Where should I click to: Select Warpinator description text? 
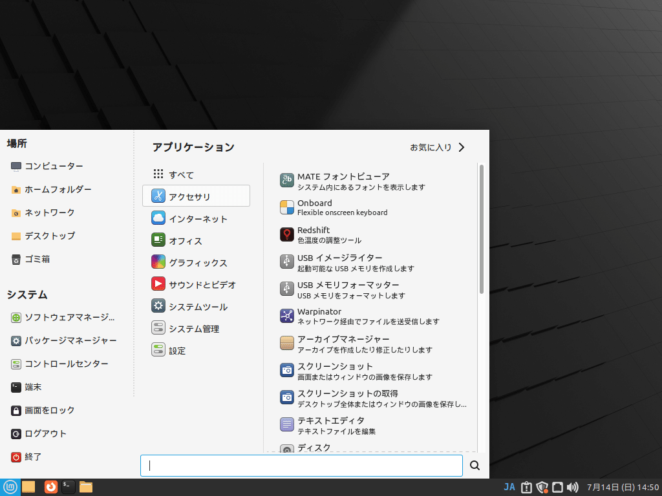point(368,322)
